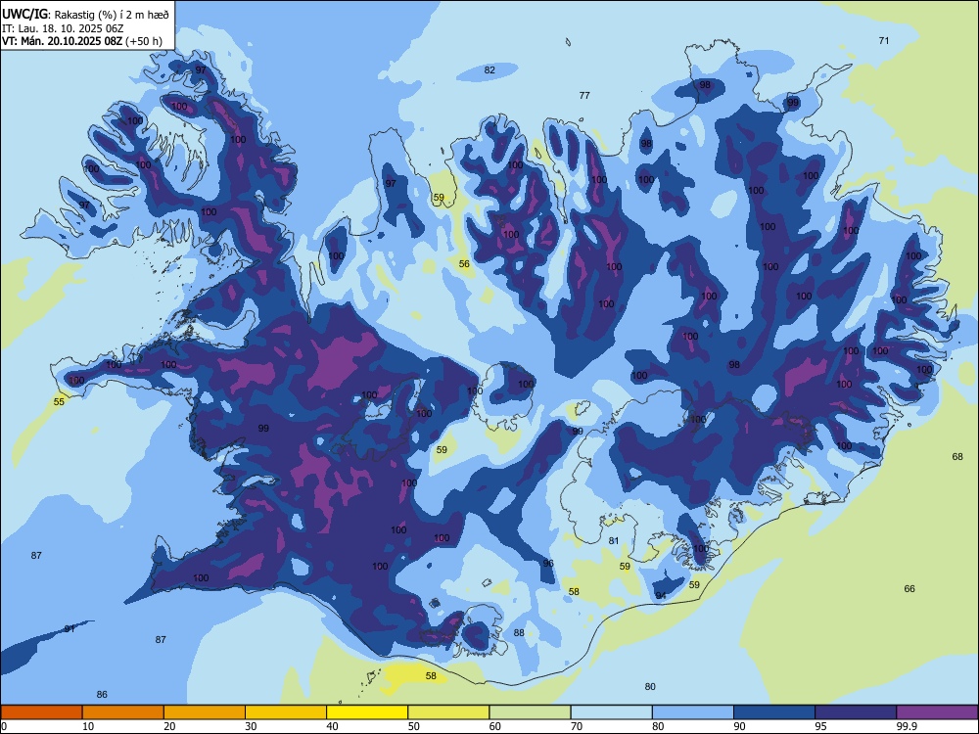Screen dimensions: 979x734
Task: Pick the indigo 95–99.9 legend swatch
Action: point(856,712)
